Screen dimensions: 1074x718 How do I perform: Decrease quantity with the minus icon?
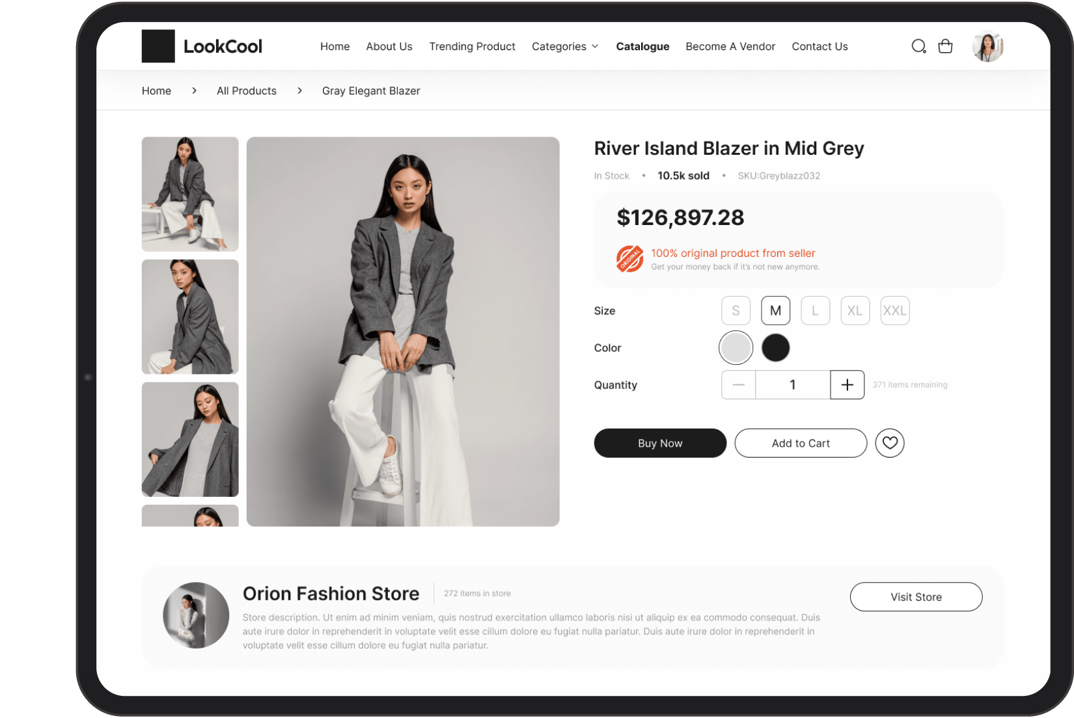(x=738, y=385)
